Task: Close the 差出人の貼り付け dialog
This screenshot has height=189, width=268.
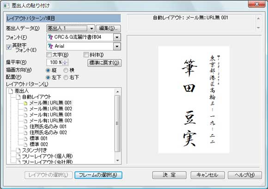Action: (x=256, y=4)
